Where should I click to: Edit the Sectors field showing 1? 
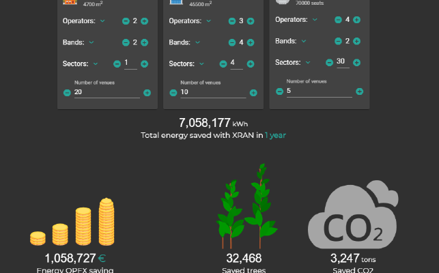(x=131, y=63)
